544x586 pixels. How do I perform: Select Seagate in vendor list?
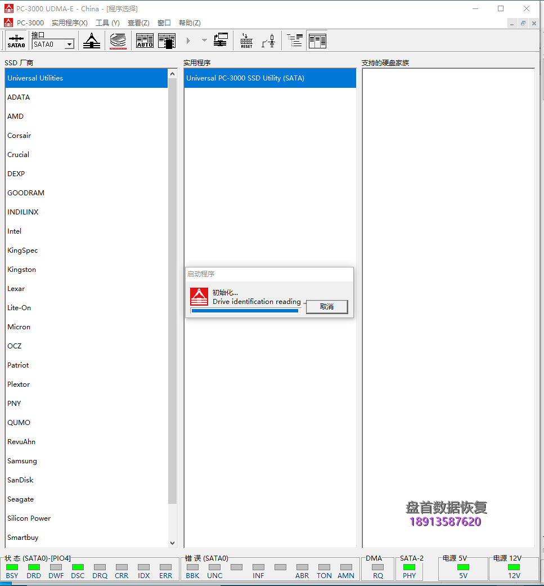coord(86,499)
